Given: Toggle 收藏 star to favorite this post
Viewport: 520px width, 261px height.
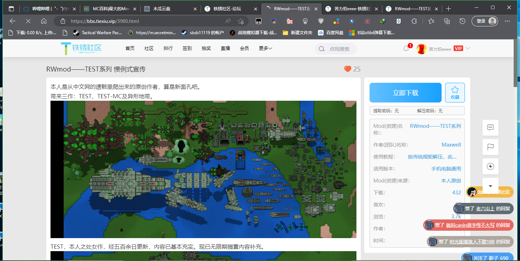Looking at the screenshot, I should tap(455, 93).
